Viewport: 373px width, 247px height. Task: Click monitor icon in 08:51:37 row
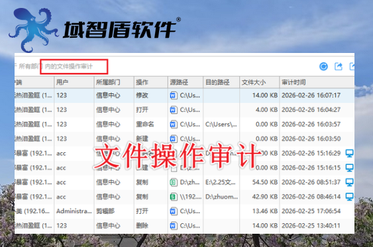(349, 183)
